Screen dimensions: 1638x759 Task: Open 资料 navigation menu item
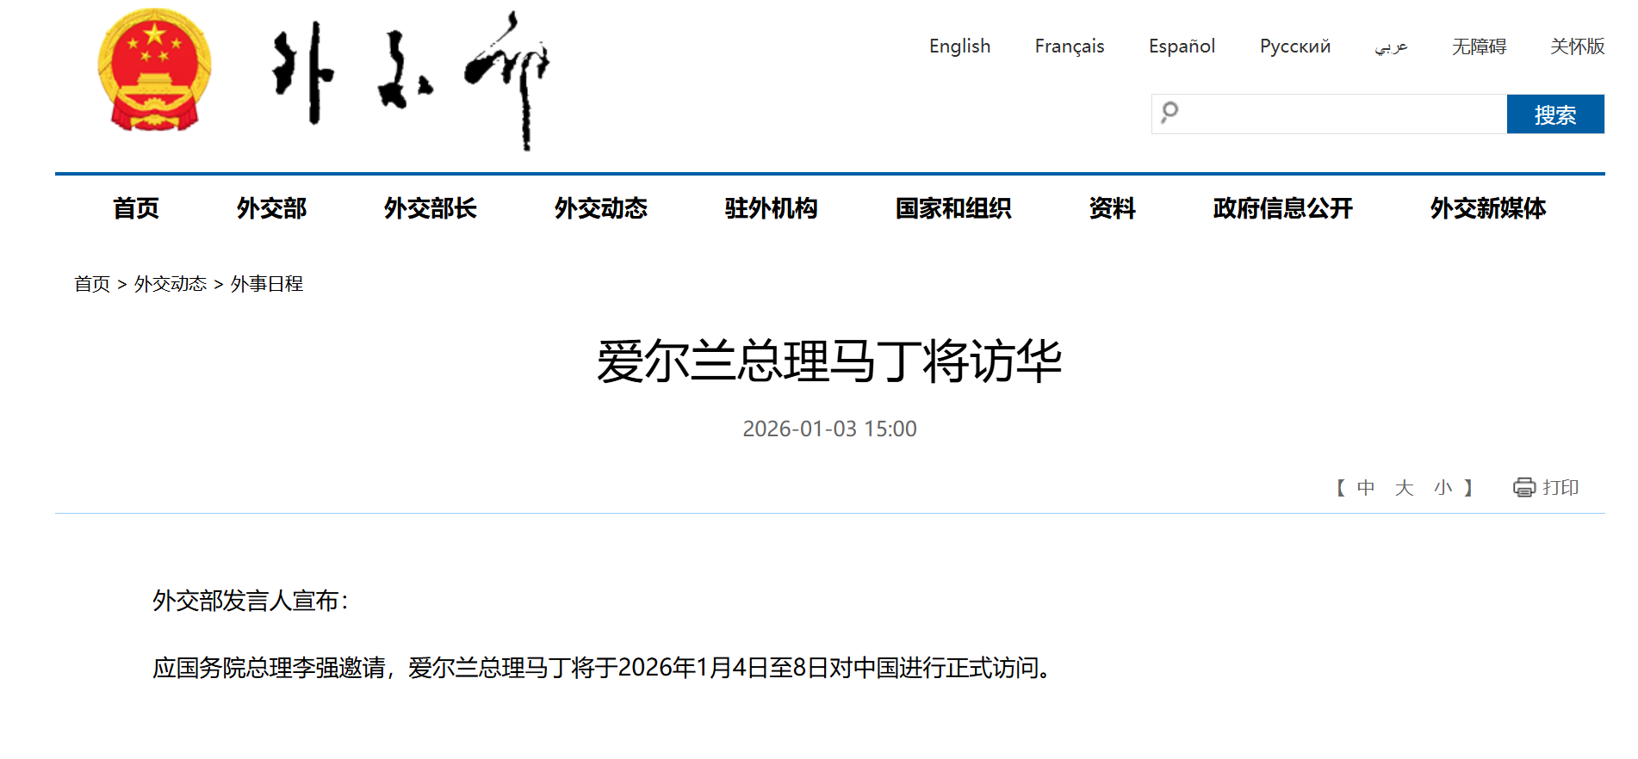click(1112, 208)
